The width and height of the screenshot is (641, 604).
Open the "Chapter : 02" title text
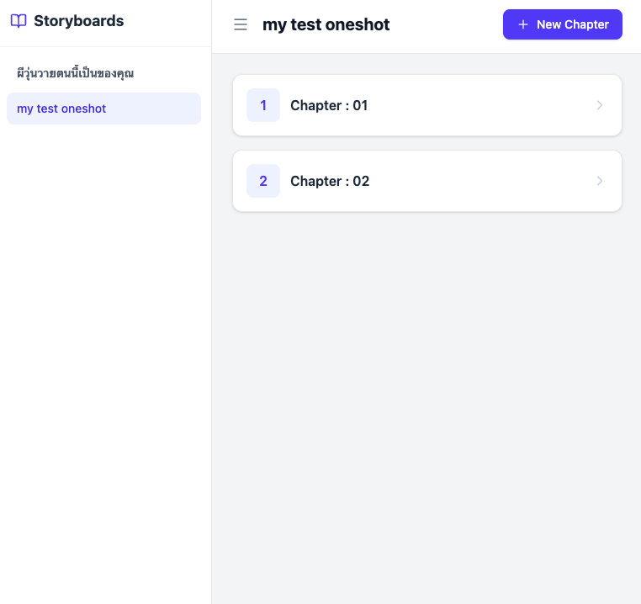(x=330, y=181)
